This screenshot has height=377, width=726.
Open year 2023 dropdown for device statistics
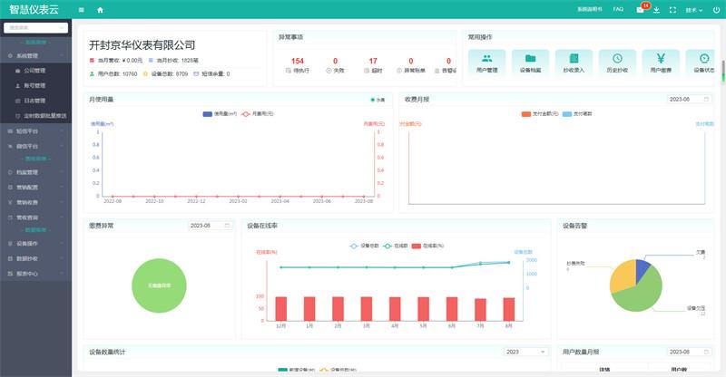point(526,352)
